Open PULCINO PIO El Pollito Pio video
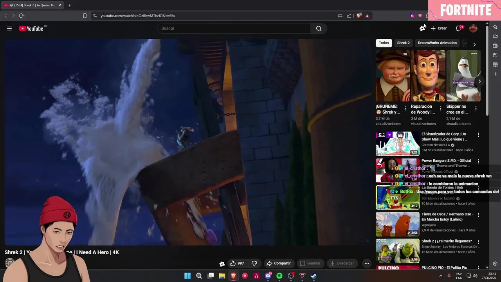The image size is (501, 282). (x=444, y=268)
